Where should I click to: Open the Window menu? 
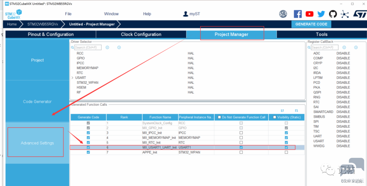(111, 14)
